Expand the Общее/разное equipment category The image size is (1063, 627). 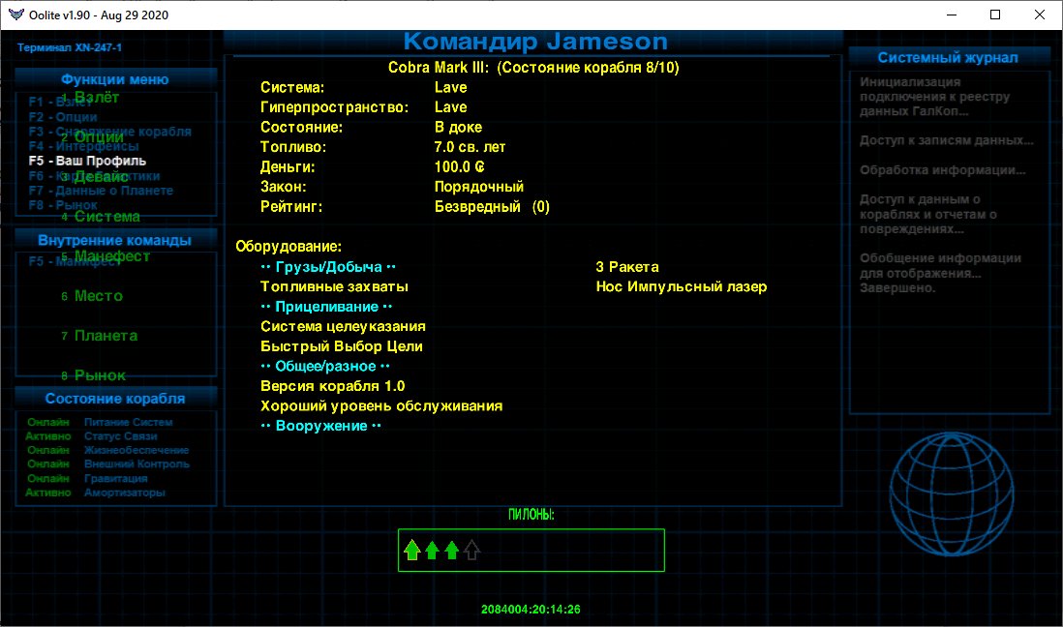point(324,367)
